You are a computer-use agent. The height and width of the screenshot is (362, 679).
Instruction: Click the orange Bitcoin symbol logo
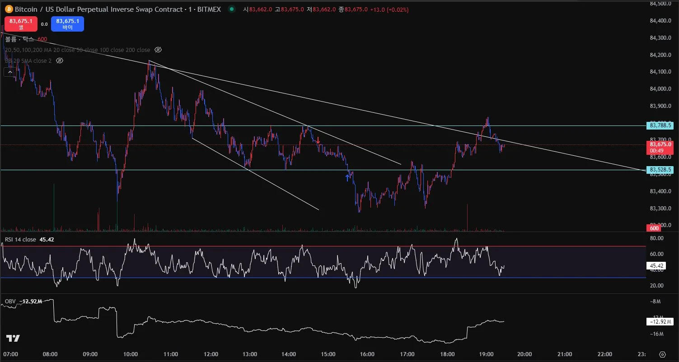coord(8,9)
